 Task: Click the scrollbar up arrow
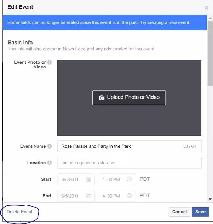pyautogui.click(x=210, y=18)
